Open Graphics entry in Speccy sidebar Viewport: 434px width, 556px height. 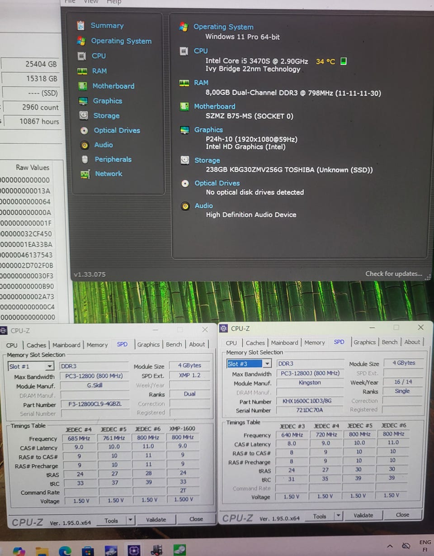[x=107, y=101]
